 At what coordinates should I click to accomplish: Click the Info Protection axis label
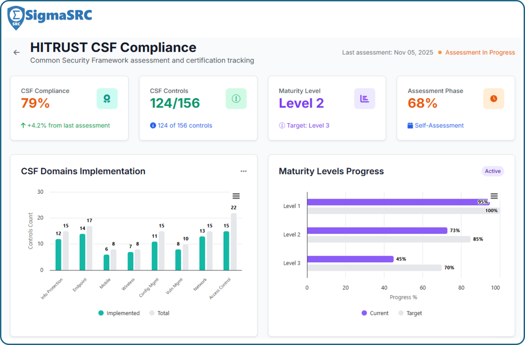coord(52,288)
